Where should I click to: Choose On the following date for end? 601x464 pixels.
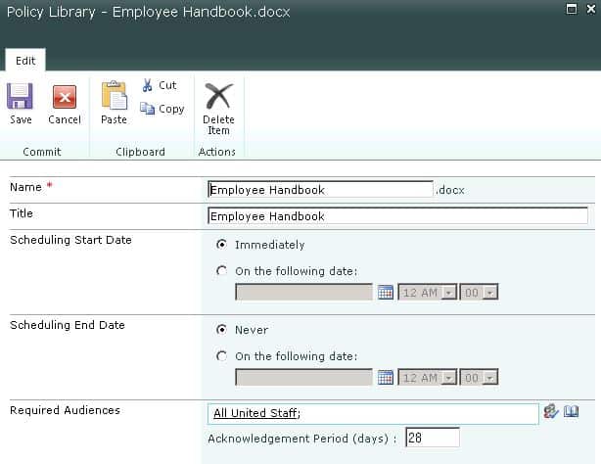coord(222,356)
